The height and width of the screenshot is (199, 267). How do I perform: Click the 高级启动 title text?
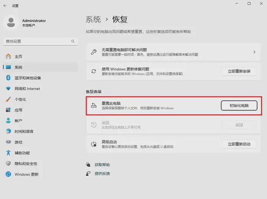pos(109,142)
